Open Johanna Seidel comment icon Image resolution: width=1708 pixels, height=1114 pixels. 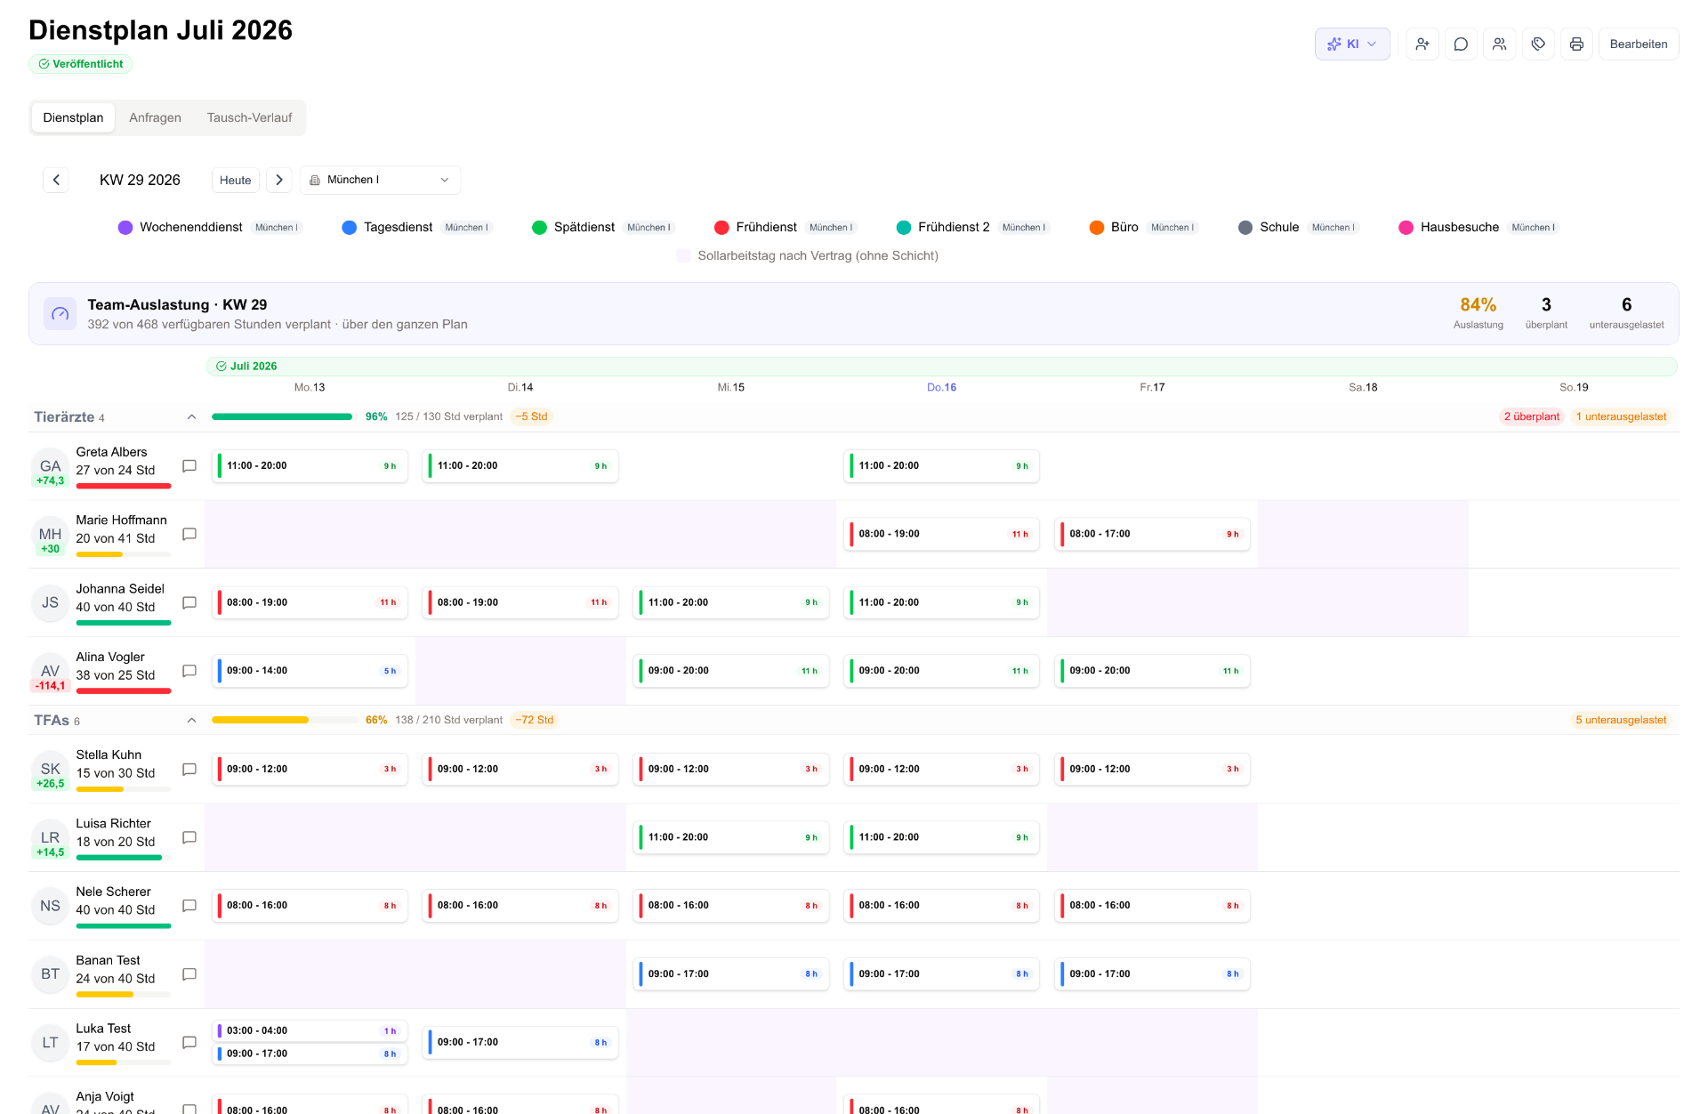click(189, 603)
